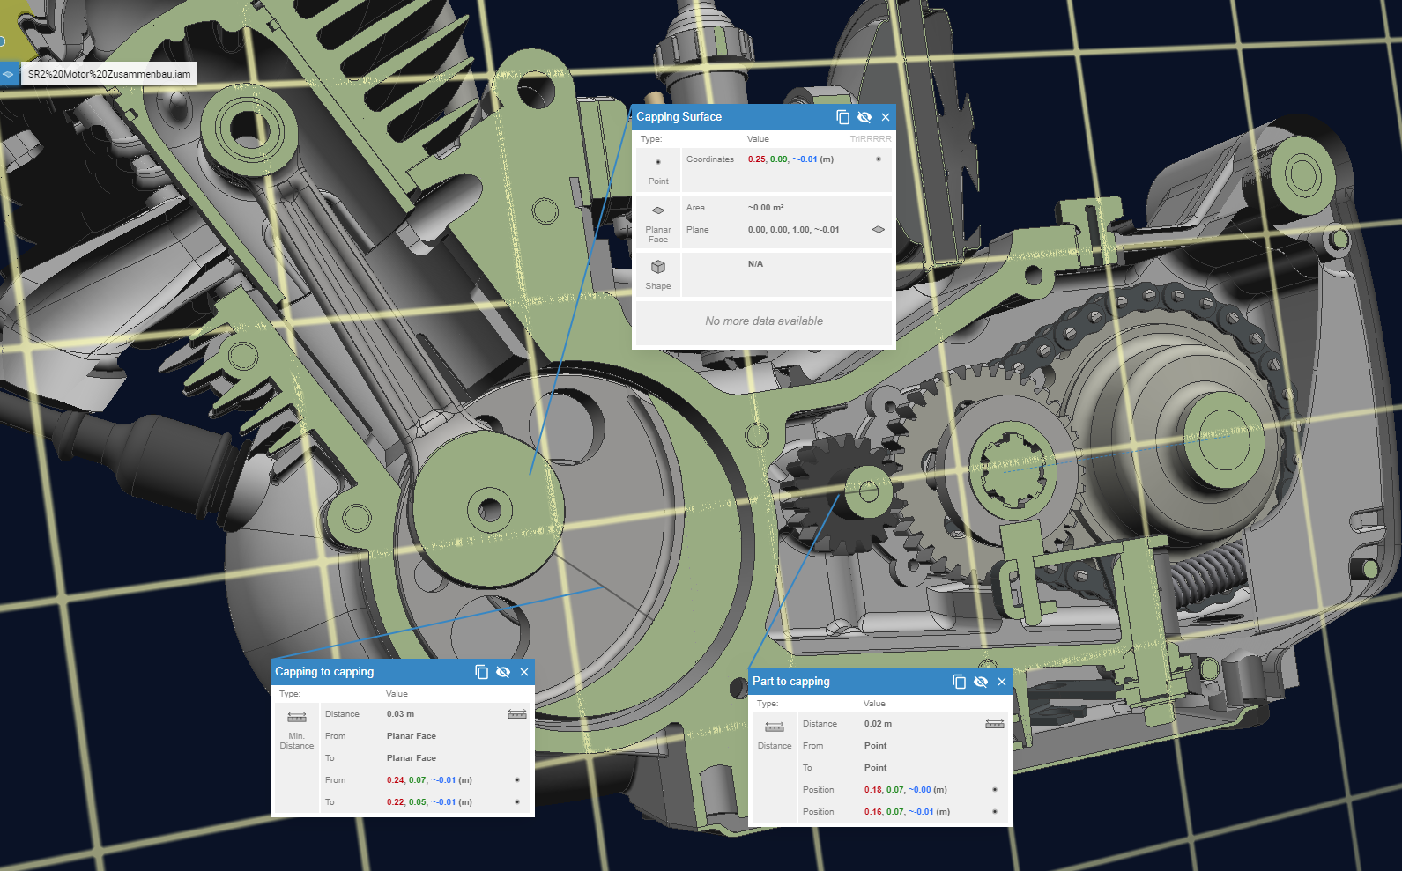Click the Capping Surface title bar

coord(731,117)
